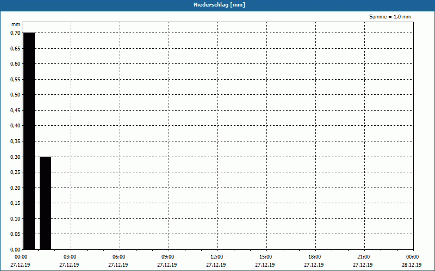The height and width of the screenshot is (271, 435).
Task: Click the 0,35 y-axis label
Action: [15, 141]
